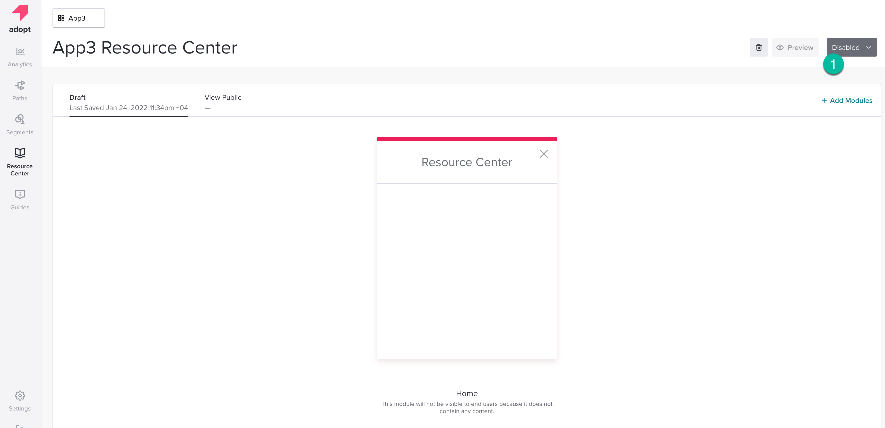Click Last Saved timestamp text
The height and width of the screenshot is (428, 885).
pos(128,108)
